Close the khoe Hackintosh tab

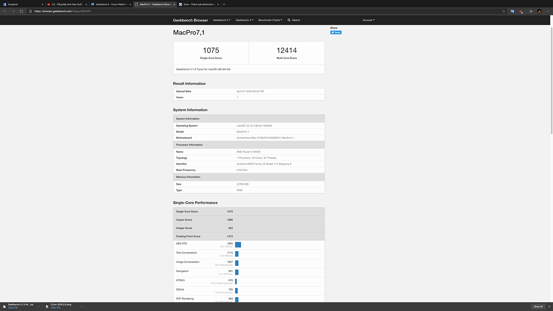pos(218,4)
